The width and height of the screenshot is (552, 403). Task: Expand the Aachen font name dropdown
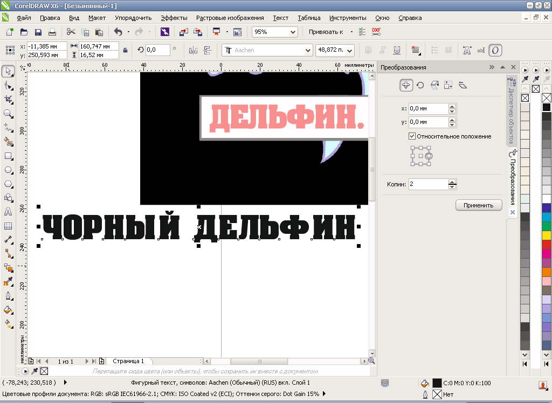point(308,50)
